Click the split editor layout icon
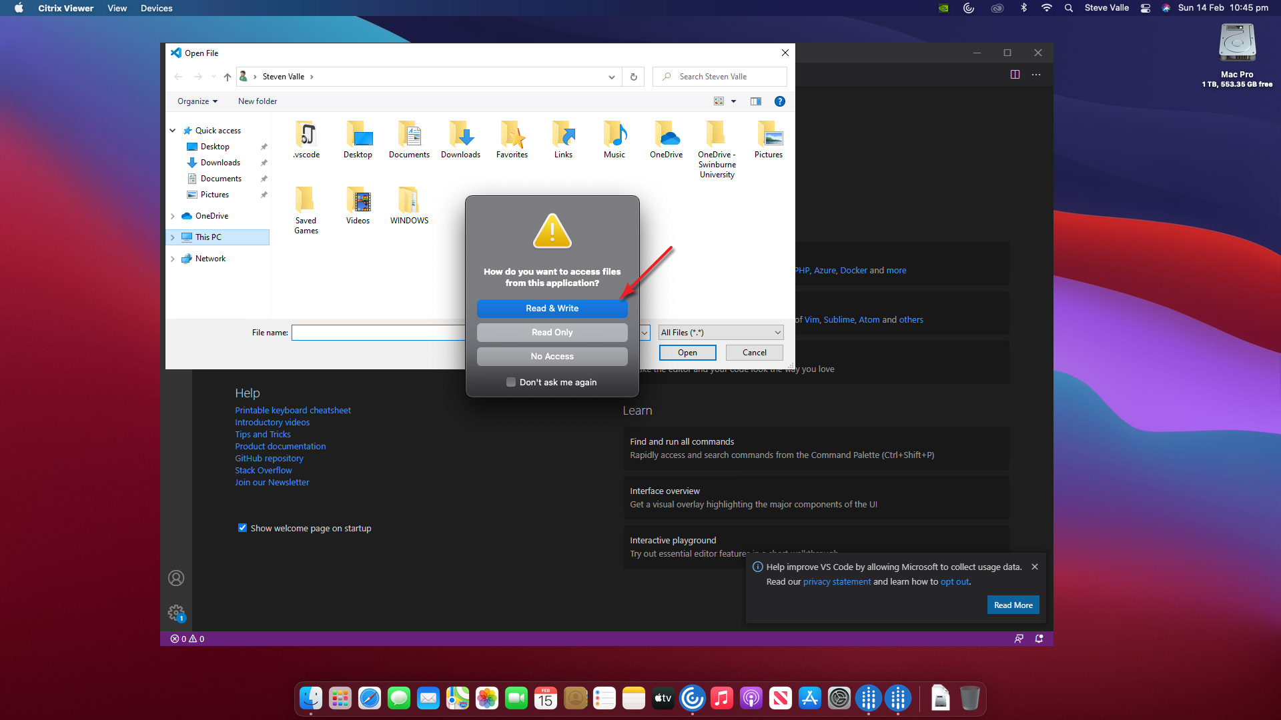This screenshot has height=720, width=1281. 1015,75
